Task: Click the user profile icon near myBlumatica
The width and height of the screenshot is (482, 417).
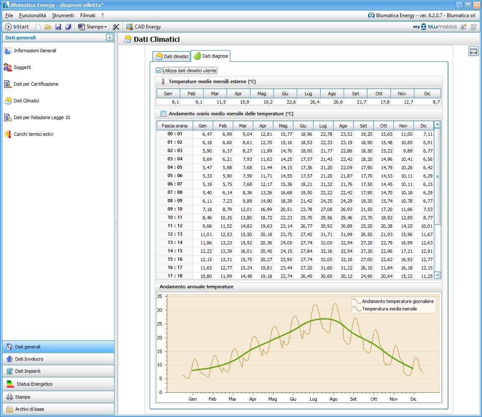Action: 463,27
